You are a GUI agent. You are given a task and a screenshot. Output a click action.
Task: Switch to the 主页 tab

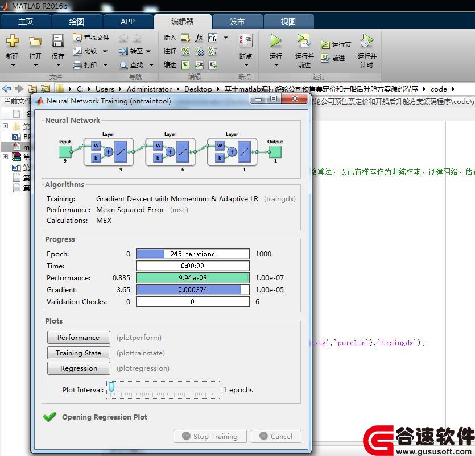[x=26, y=22]
